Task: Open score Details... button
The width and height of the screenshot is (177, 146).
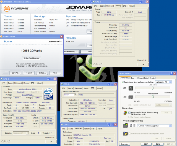Action: click(x=42, y=73)
